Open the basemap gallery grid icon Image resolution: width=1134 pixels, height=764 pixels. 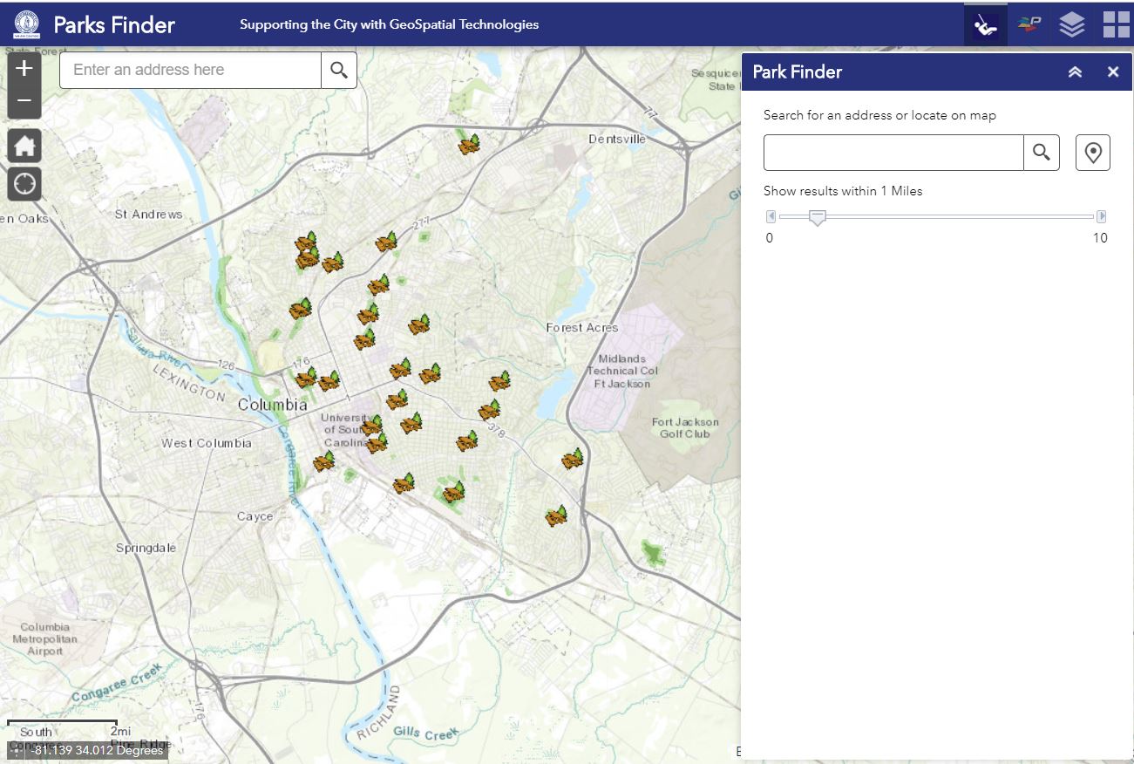pos(1116,24)
